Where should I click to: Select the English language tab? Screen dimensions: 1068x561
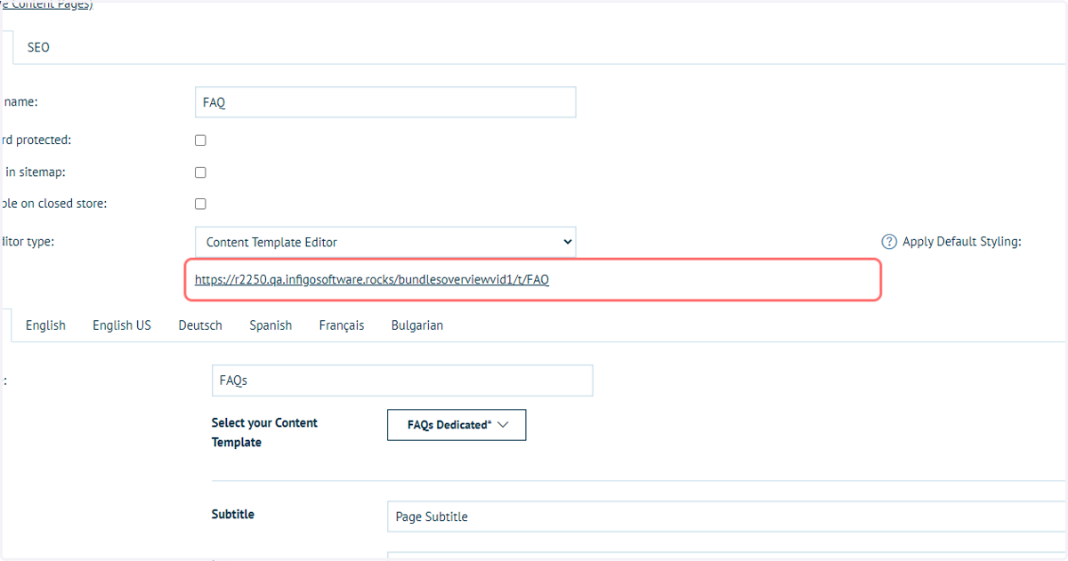coord(45,325)
